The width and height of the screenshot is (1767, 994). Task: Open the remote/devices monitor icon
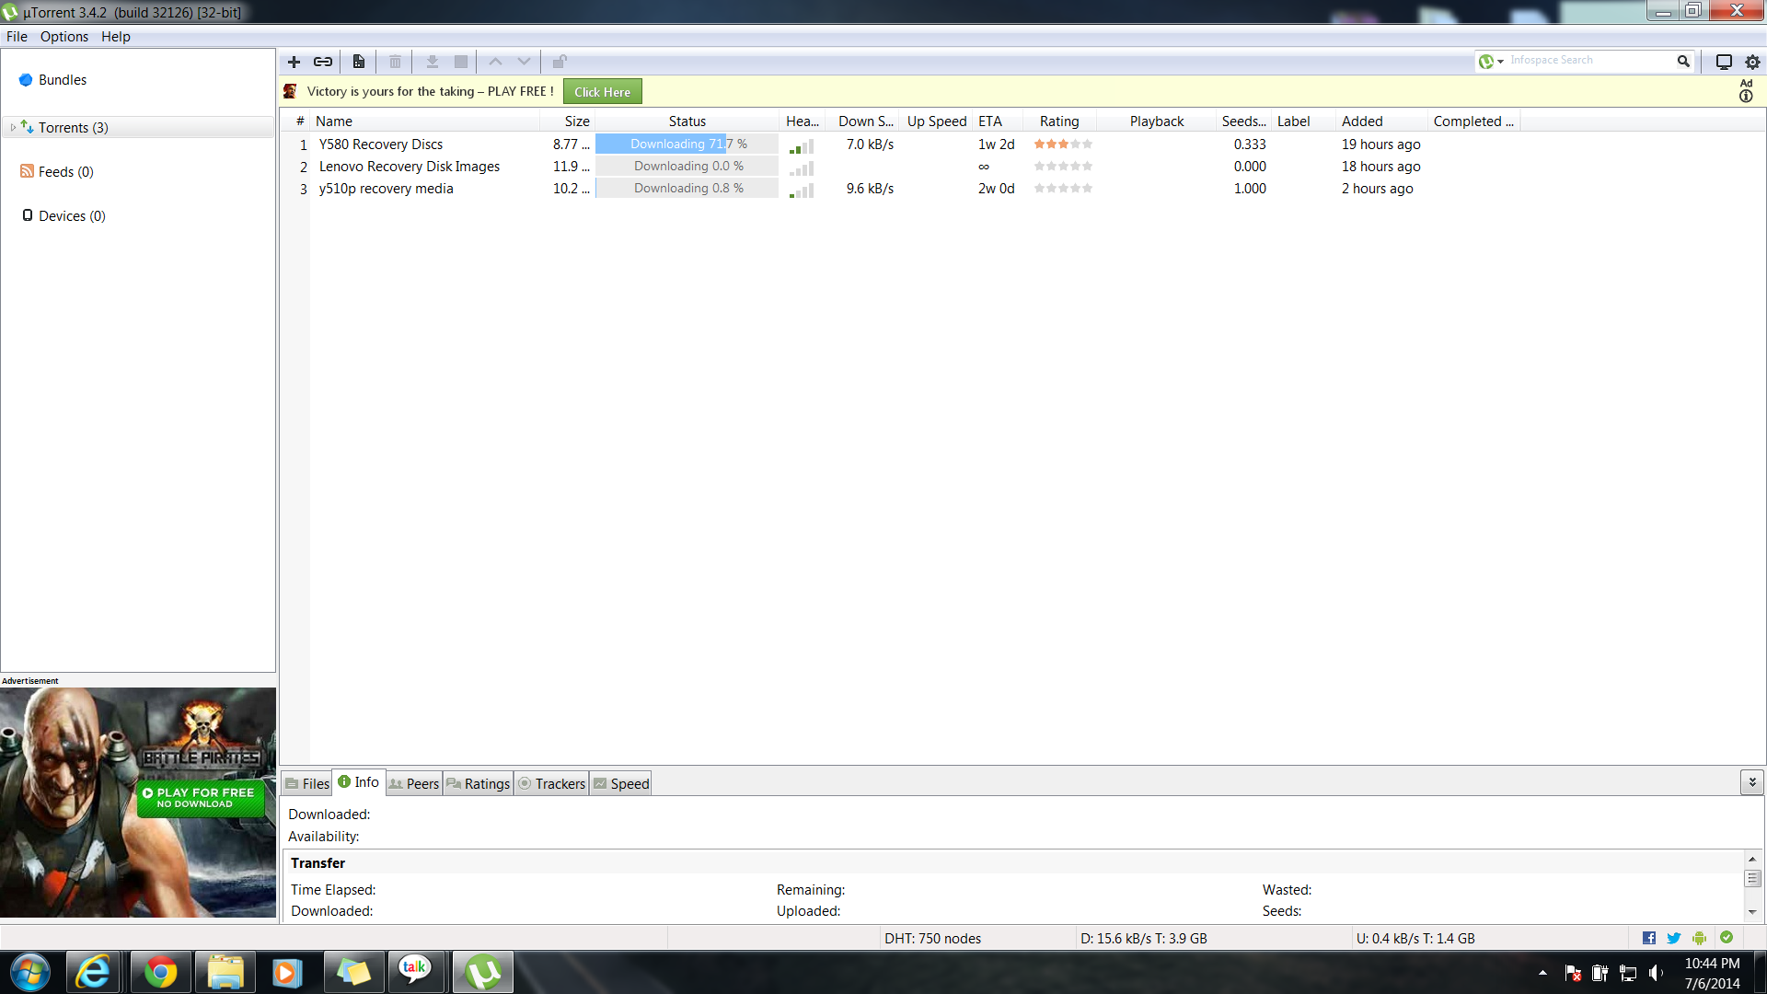(1724, 62)
